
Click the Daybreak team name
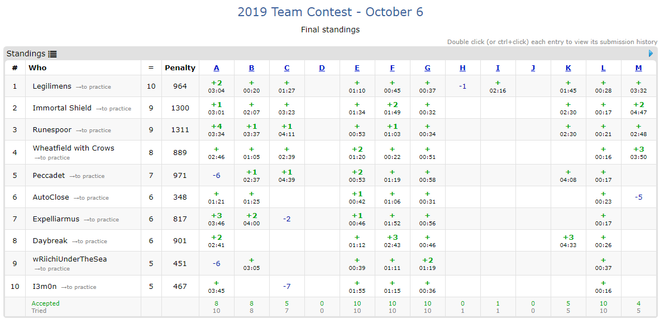tap(50, 241)
